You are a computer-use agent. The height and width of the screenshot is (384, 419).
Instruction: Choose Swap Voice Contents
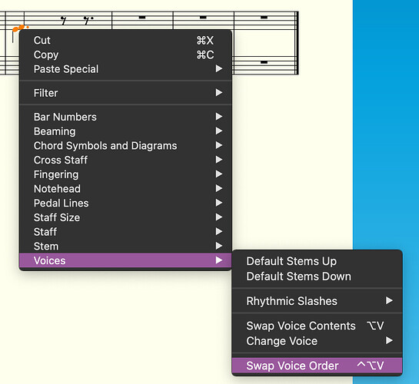tap(317, 326)
